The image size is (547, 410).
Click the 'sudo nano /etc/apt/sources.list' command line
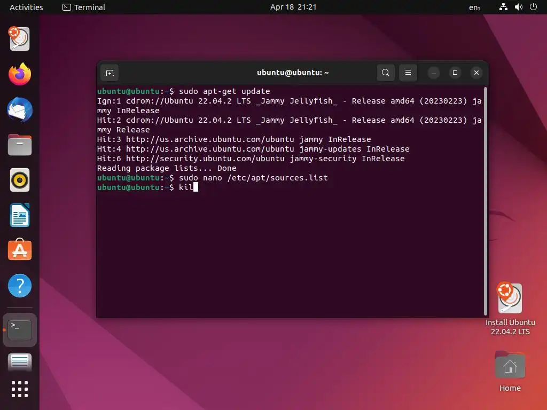(x=213, y=178)
